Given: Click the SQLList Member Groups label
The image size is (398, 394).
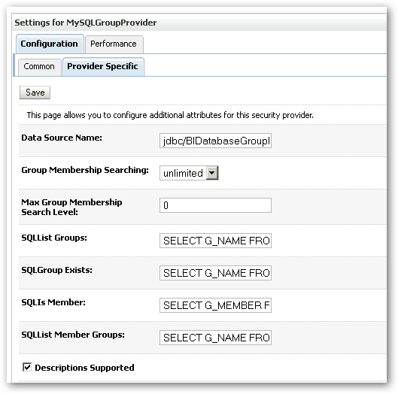Looking at the screenshot, I should tap(73, 335).
